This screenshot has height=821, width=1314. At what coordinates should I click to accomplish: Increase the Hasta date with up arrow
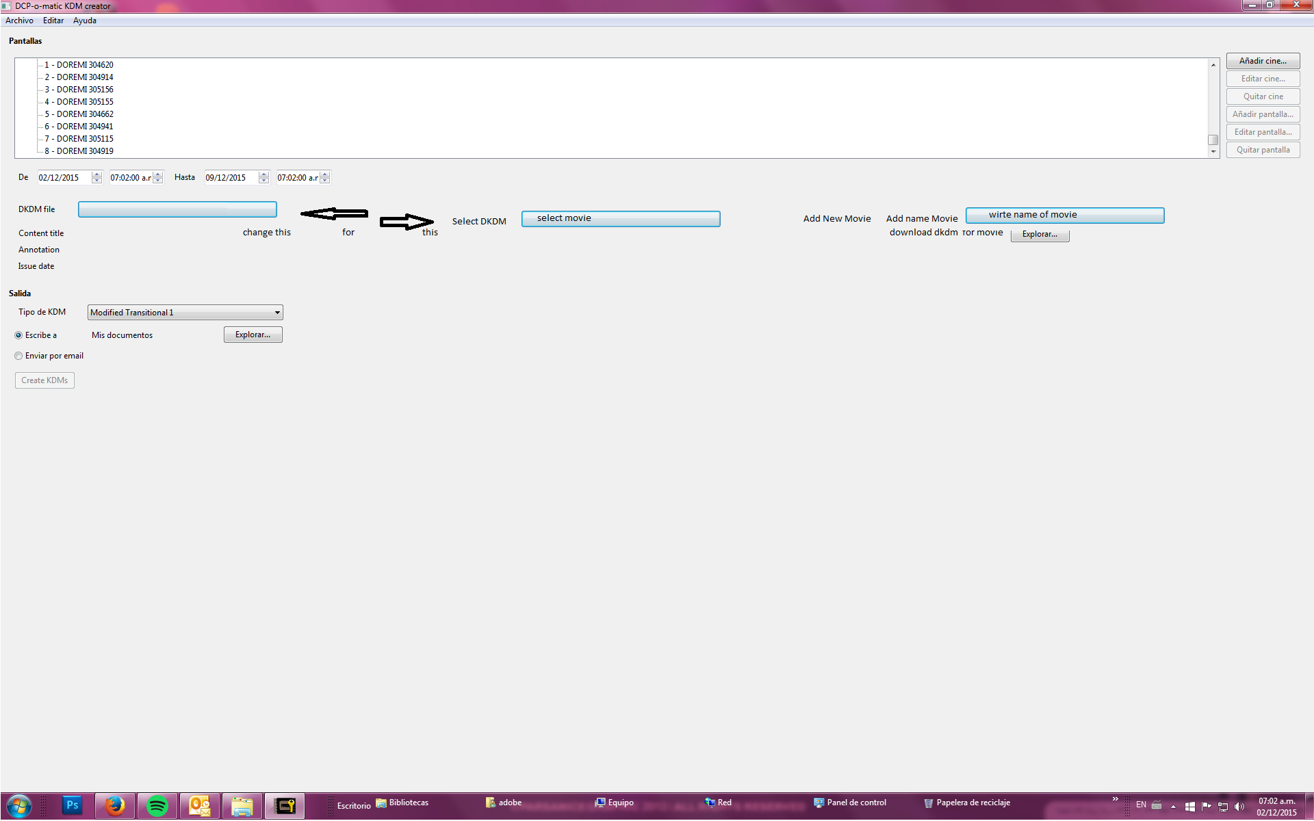point(264,174)
